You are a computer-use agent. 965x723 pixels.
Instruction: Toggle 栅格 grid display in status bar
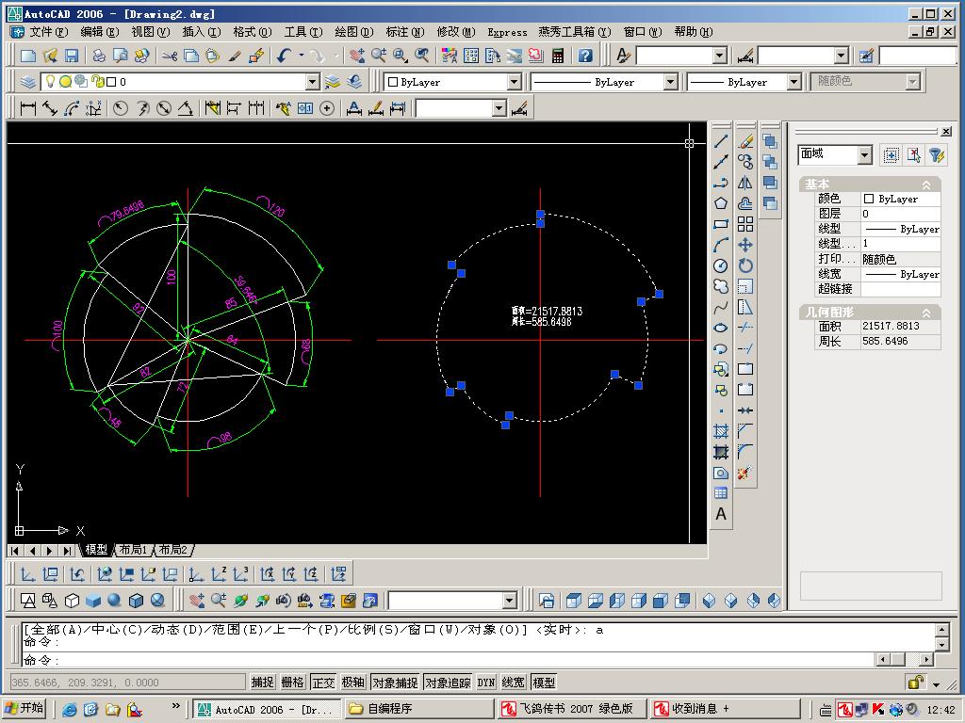click(292, 682)
